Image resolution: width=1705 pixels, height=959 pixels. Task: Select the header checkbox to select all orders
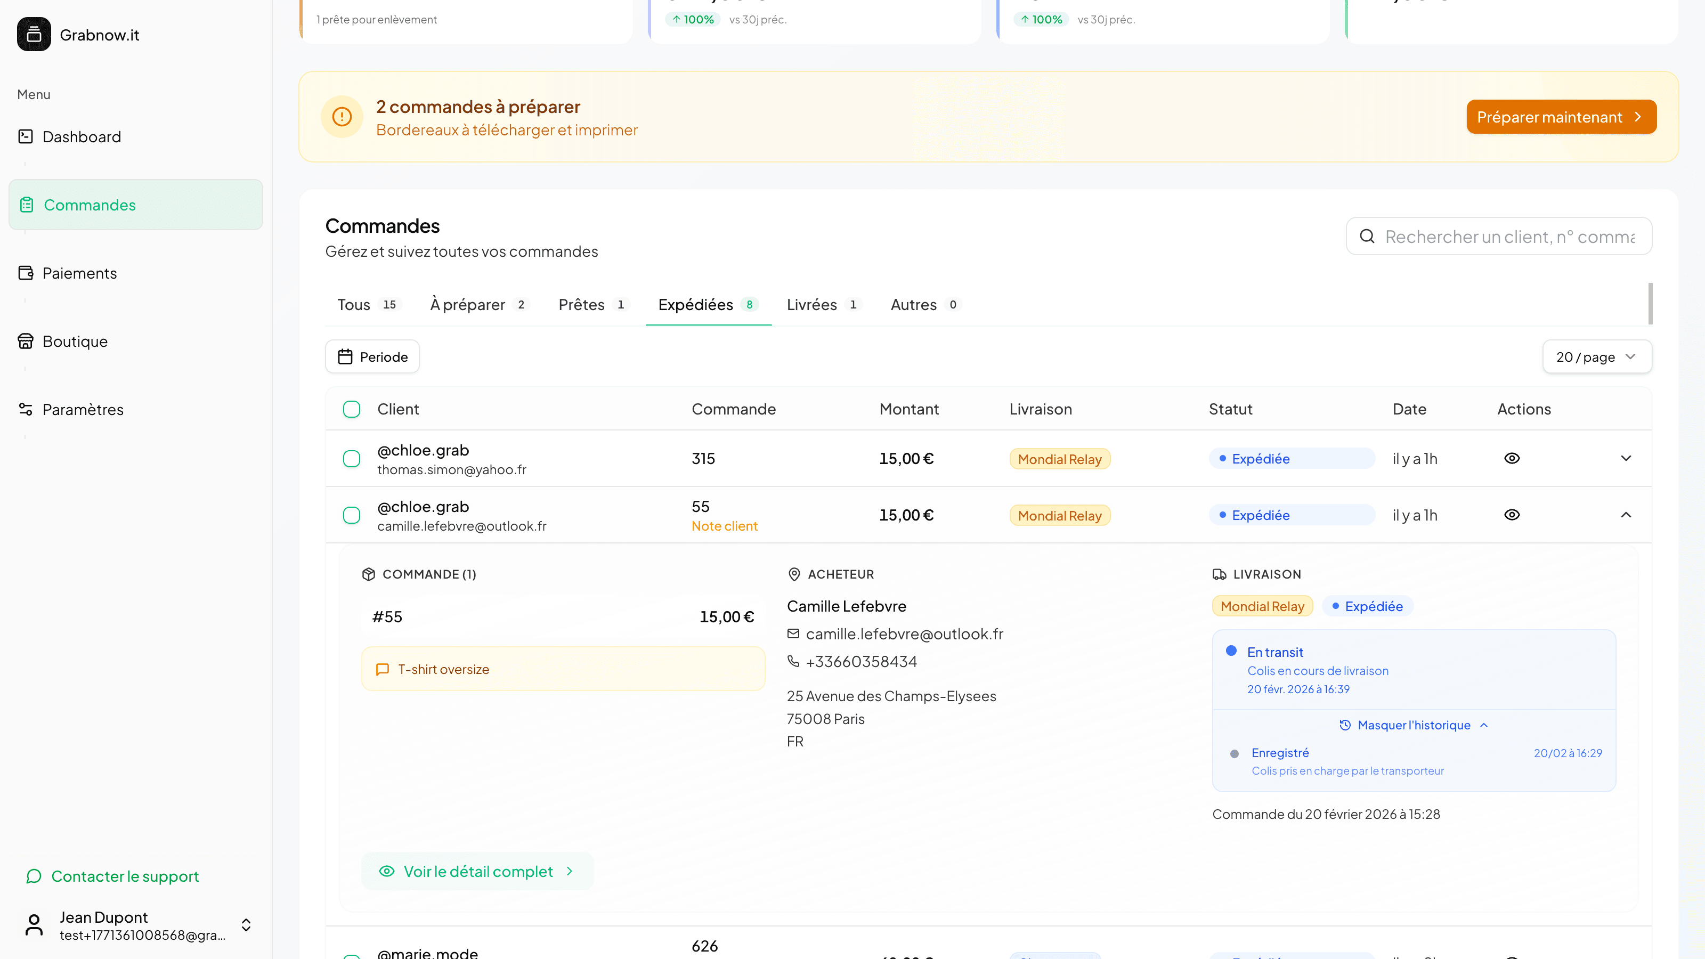352,409
